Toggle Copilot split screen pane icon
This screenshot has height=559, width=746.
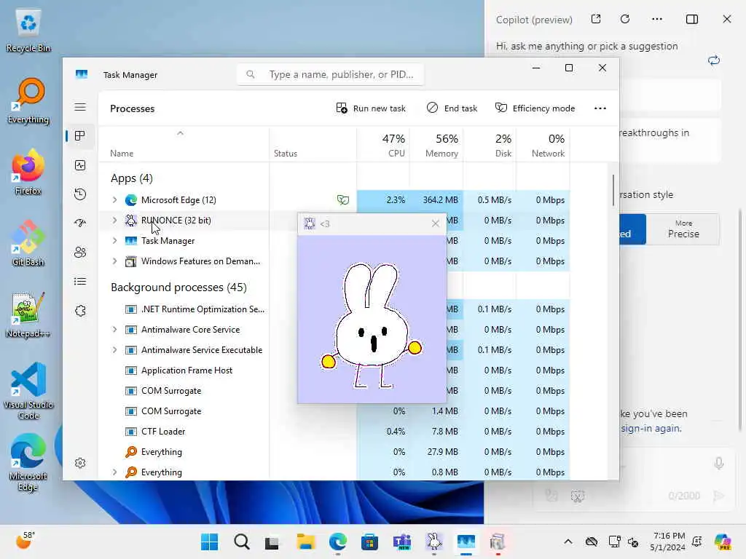(692, 19)
